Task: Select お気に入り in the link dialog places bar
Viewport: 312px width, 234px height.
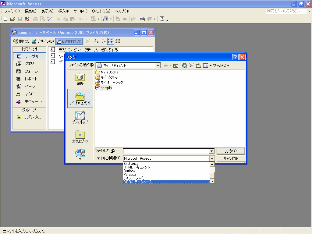Action: click(80, 137)
